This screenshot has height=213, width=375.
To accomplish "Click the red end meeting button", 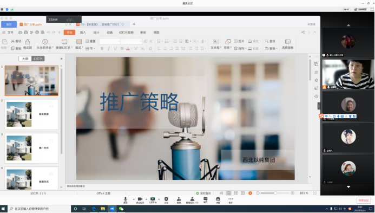I will (364, 200).
